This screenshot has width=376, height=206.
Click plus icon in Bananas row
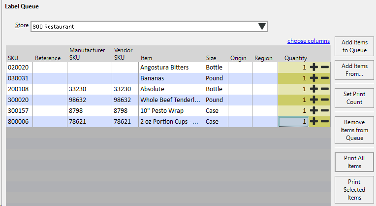(x=314, y=78)
